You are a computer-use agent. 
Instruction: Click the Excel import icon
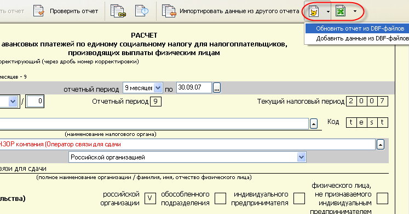[341, 11]
